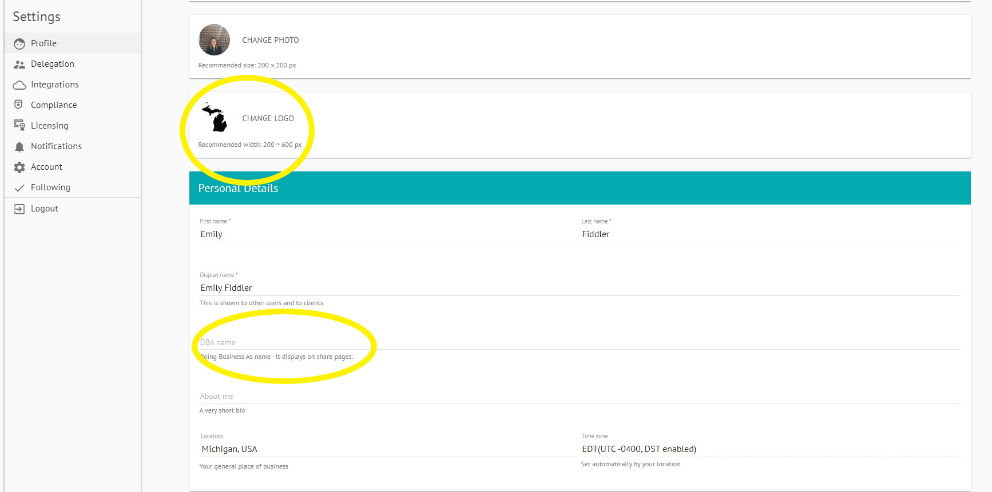Click the CHANGE LOGO button

[268, 118]
